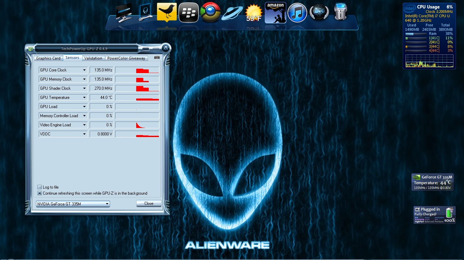464x260 pixels.
Task: Open the recycle bin dock icon
Action: [340, 13]
